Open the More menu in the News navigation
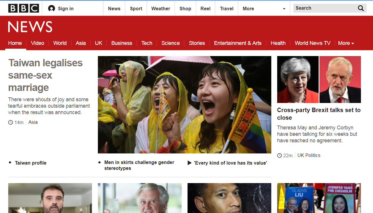The height and width of the screenshot is (213, 373). click(x=346, y=43)
